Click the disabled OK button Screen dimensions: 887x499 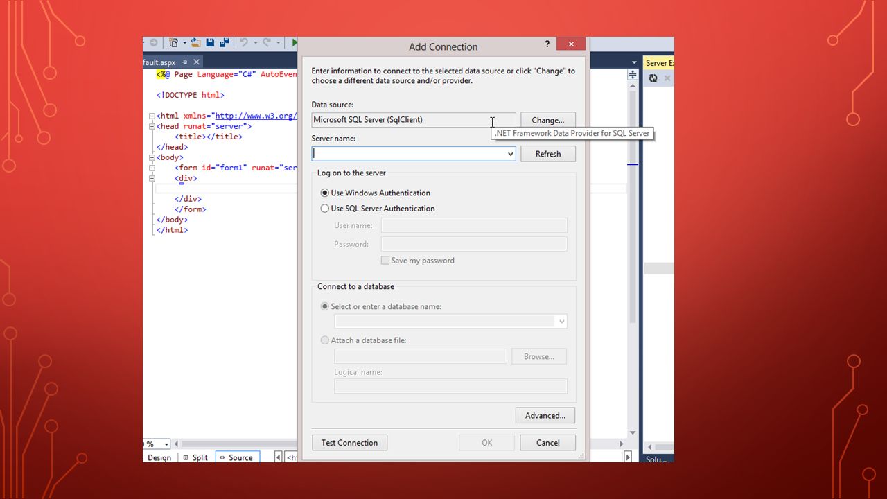coord(487,443)
